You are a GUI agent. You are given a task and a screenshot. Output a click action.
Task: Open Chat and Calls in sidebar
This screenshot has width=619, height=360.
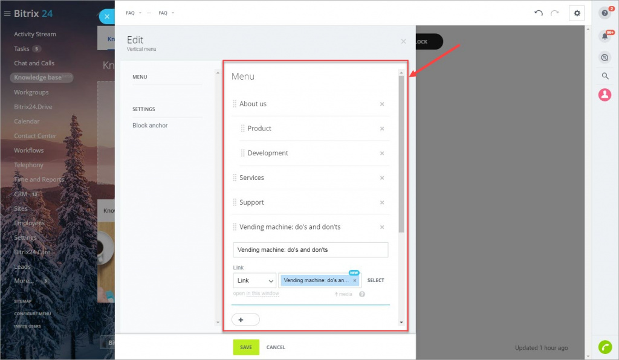(34, 63)
